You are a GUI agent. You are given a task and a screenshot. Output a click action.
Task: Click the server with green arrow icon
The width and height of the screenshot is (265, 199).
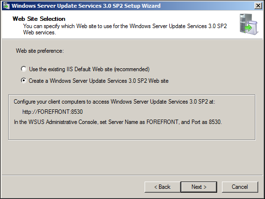(249, 24)
